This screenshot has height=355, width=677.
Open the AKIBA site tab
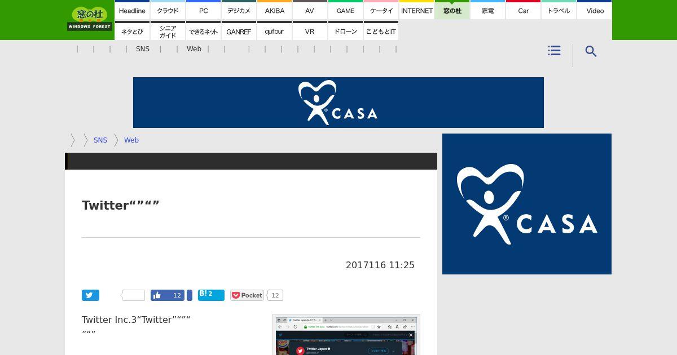(x=274, y=10)
